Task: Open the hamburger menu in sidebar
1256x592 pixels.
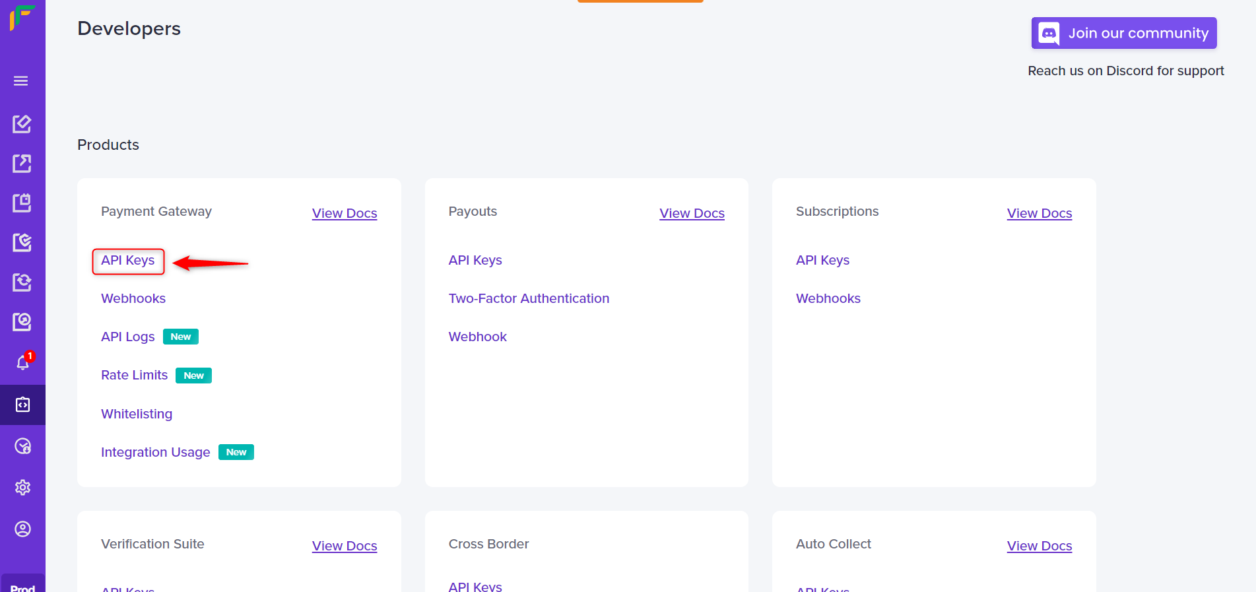Action: pos(21,81)
